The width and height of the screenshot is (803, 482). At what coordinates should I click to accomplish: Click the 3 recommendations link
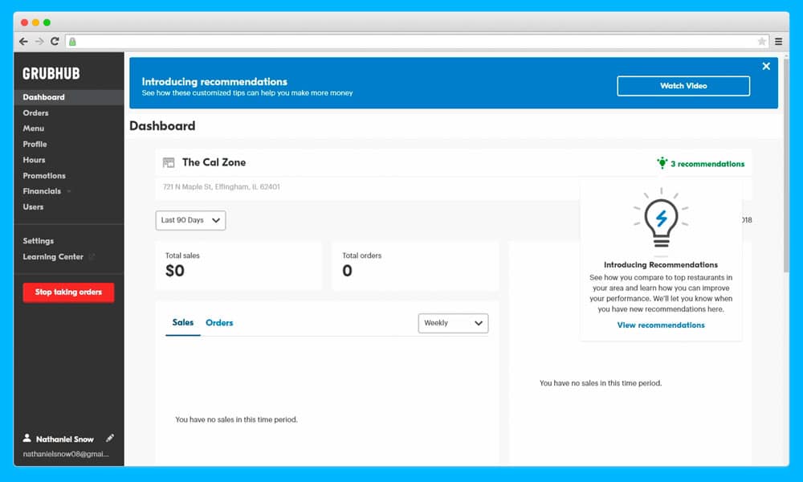(707, 164)
